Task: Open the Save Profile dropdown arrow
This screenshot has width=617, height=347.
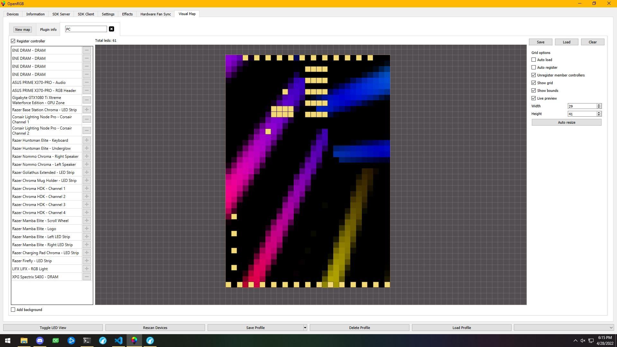Action: tap(305, 328)
